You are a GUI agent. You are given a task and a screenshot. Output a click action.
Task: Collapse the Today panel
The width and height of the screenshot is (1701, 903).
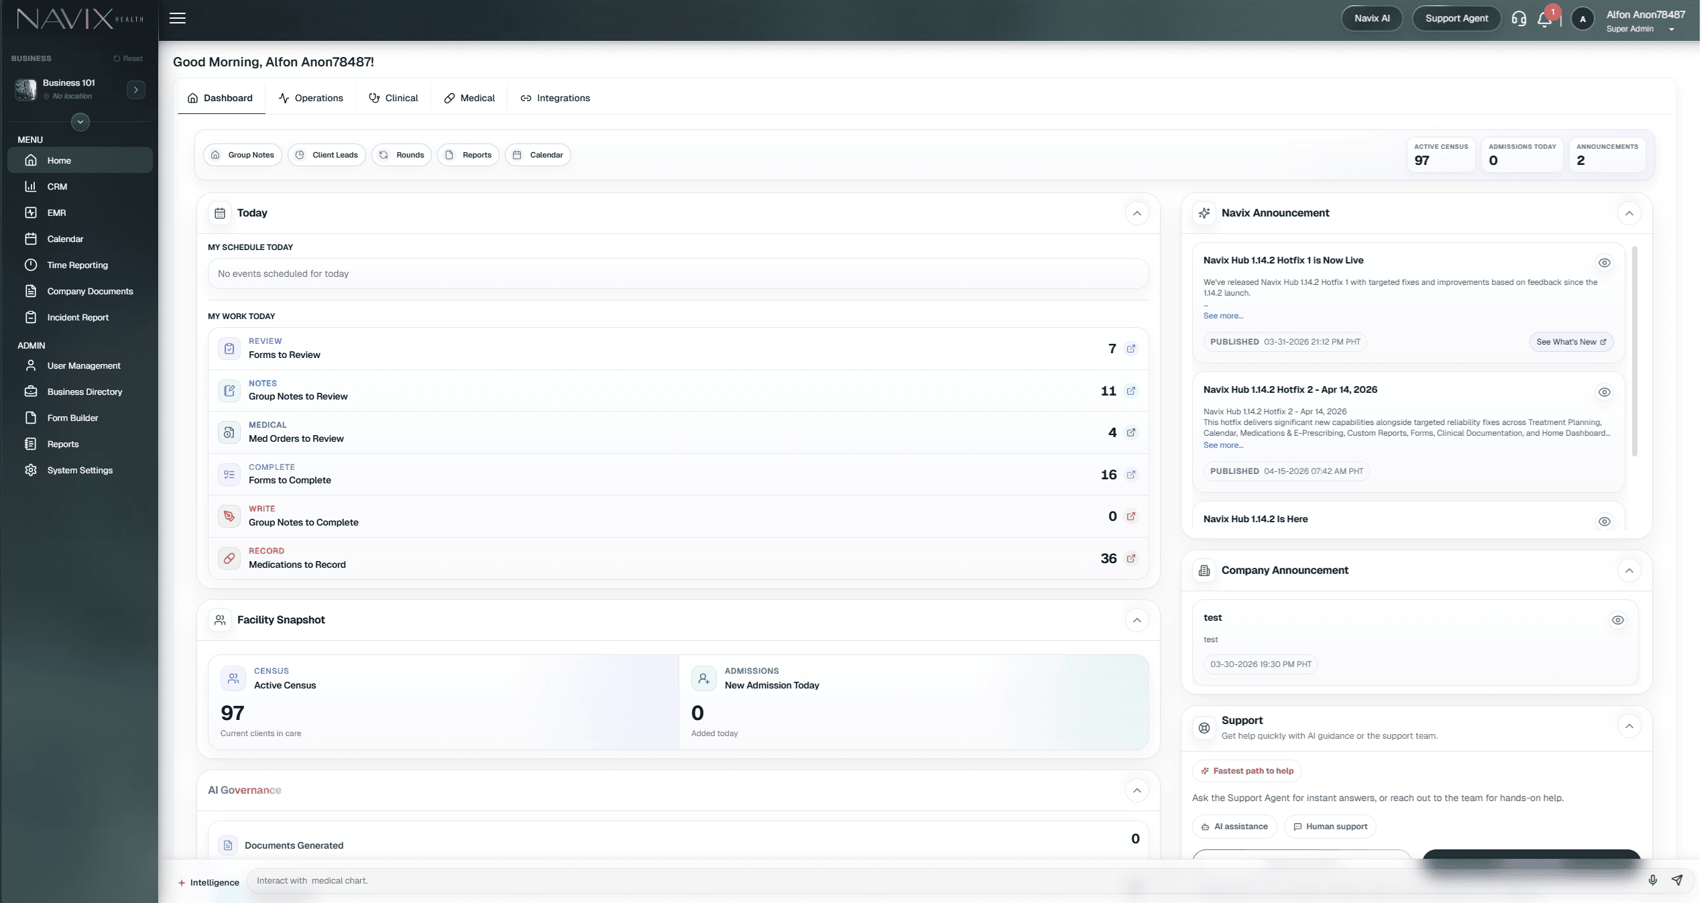pos(1137,213)
